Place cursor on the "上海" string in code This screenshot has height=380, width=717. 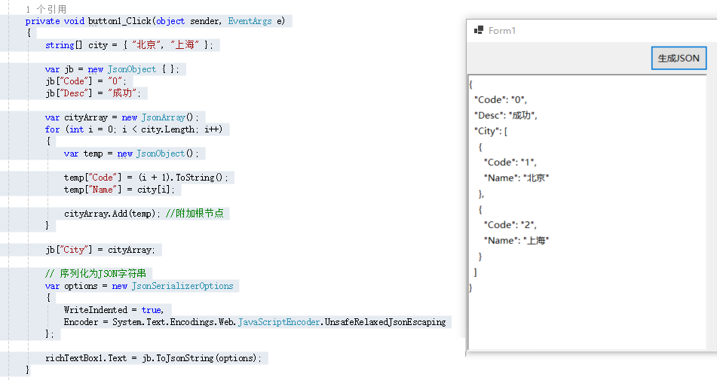pyautogui.click(x=185, y=45)
